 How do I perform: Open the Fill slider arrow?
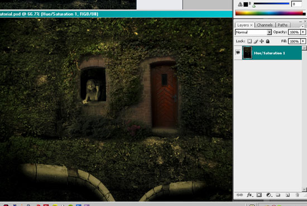tap(303, 41)
